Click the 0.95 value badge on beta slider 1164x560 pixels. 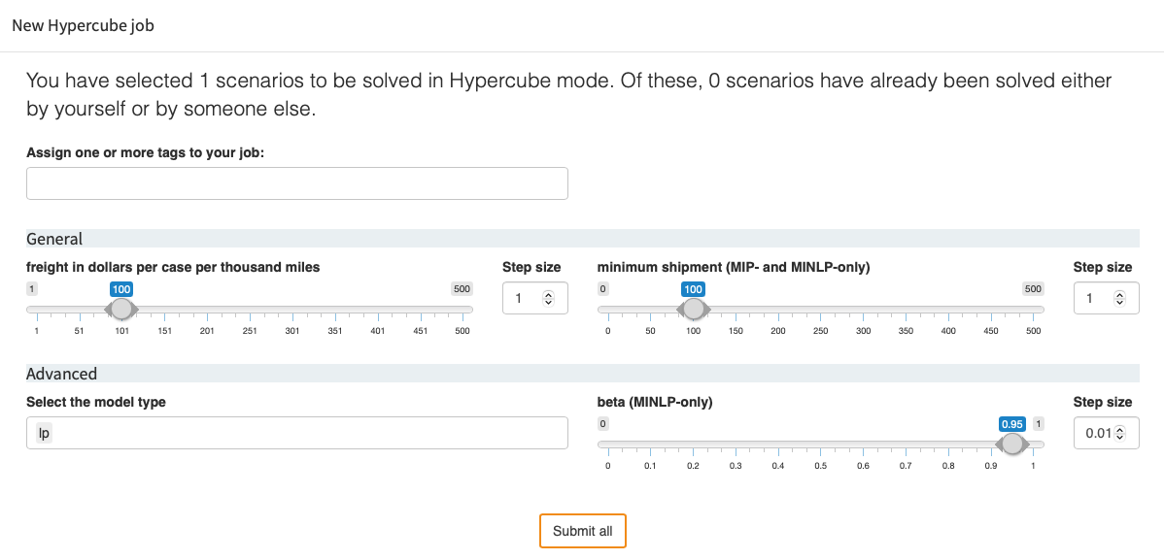pyautogui.click(x=1012, y=423)
